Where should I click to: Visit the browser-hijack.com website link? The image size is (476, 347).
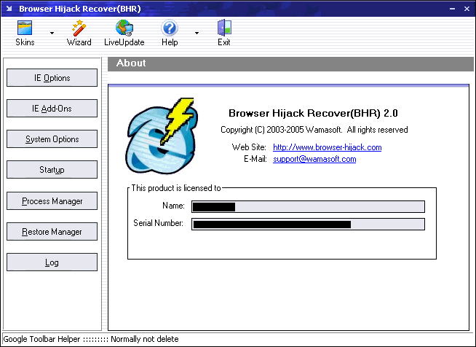[x=328, y=147]
